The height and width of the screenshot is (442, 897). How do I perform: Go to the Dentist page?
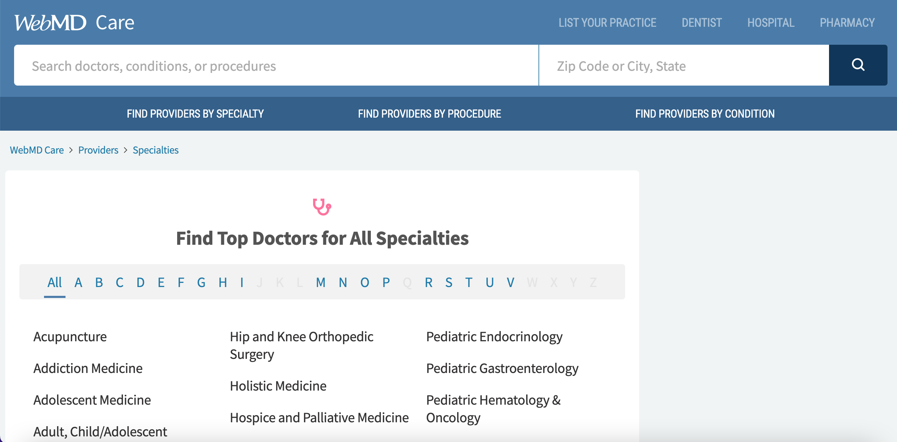[x=702, y=23]
